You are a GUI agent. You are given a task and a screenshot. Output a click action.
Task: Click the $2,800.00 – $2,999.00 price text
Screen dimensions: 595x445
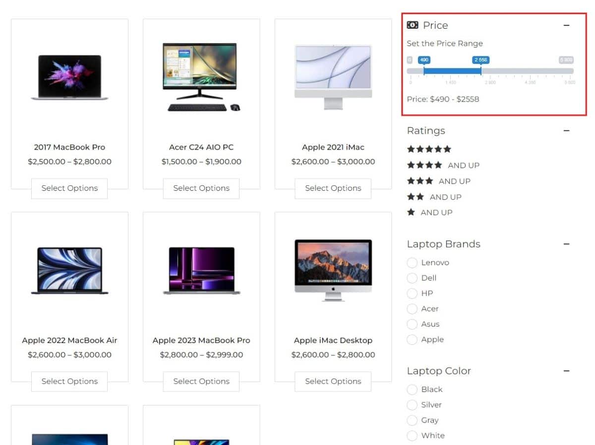[x=201, y=355]
